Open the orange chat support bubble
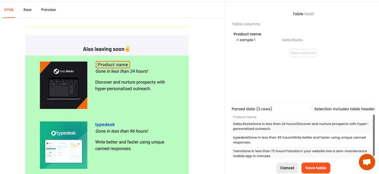Screen dimensions: 379x174 [x=367, y=162]
